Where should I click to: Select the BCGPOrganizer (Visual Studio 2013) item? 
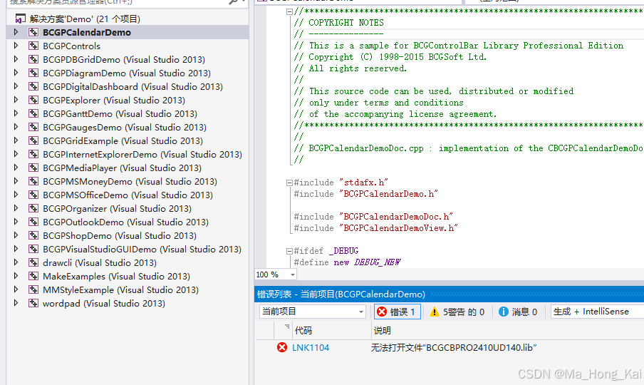tap(117, 208)
